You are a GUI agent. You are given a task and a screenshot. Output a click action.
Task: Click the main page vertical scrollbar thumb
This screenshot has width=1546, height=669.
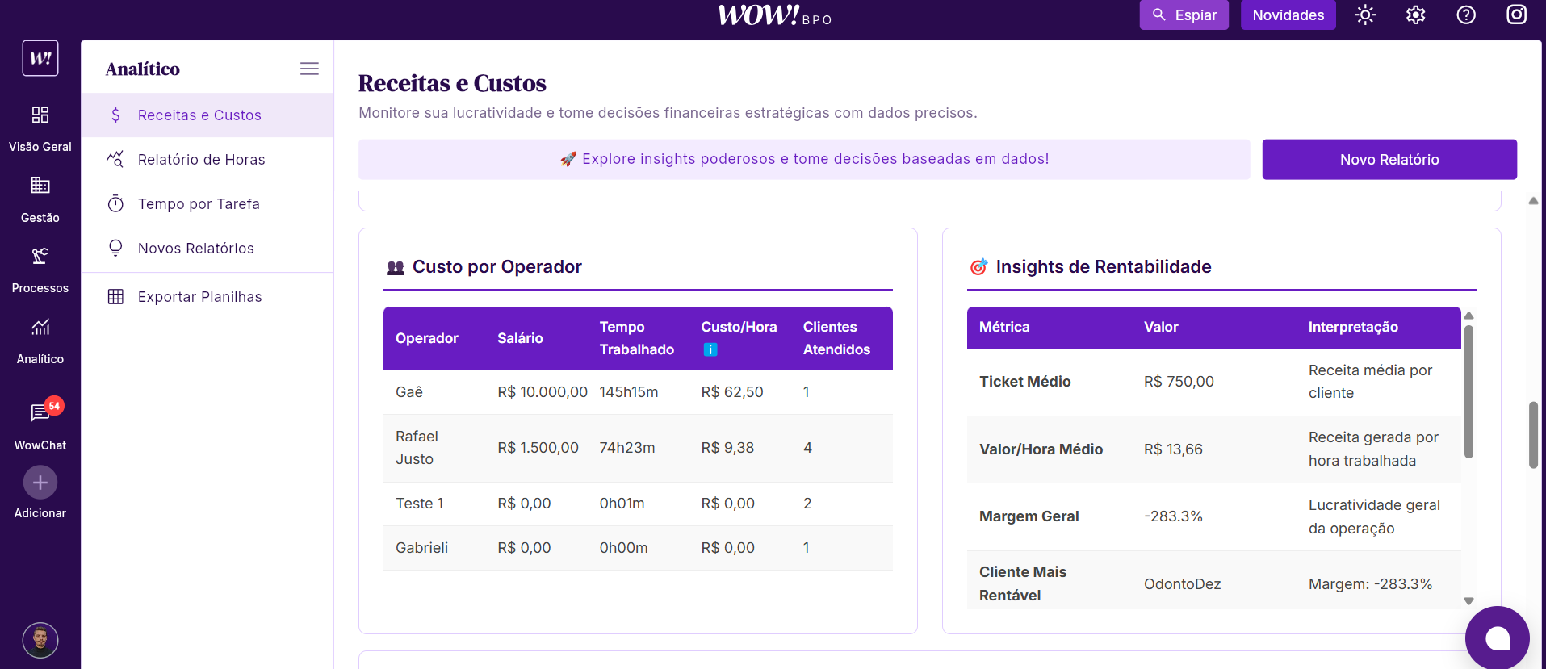(x=1533, y=434)
